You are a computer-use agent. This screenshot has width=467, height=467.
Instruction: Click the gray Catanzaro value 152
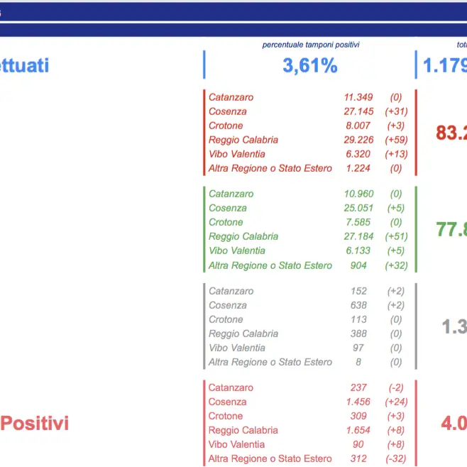pos(358,291)
